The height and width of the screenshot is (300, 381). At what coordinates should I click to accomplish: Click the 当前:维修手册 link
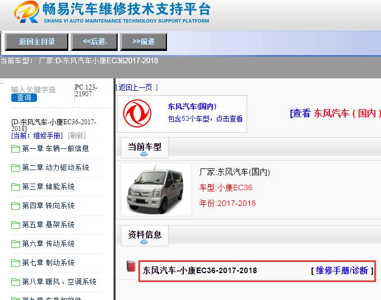[37, 135]
